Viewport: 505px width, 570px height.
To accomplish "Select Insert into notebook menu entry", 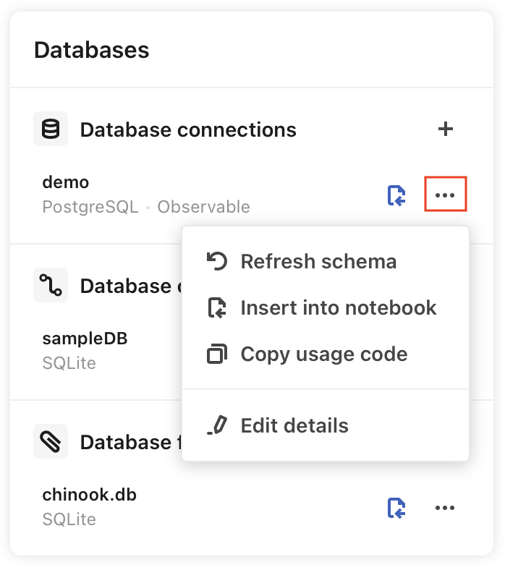I will (x=326, y=307).
